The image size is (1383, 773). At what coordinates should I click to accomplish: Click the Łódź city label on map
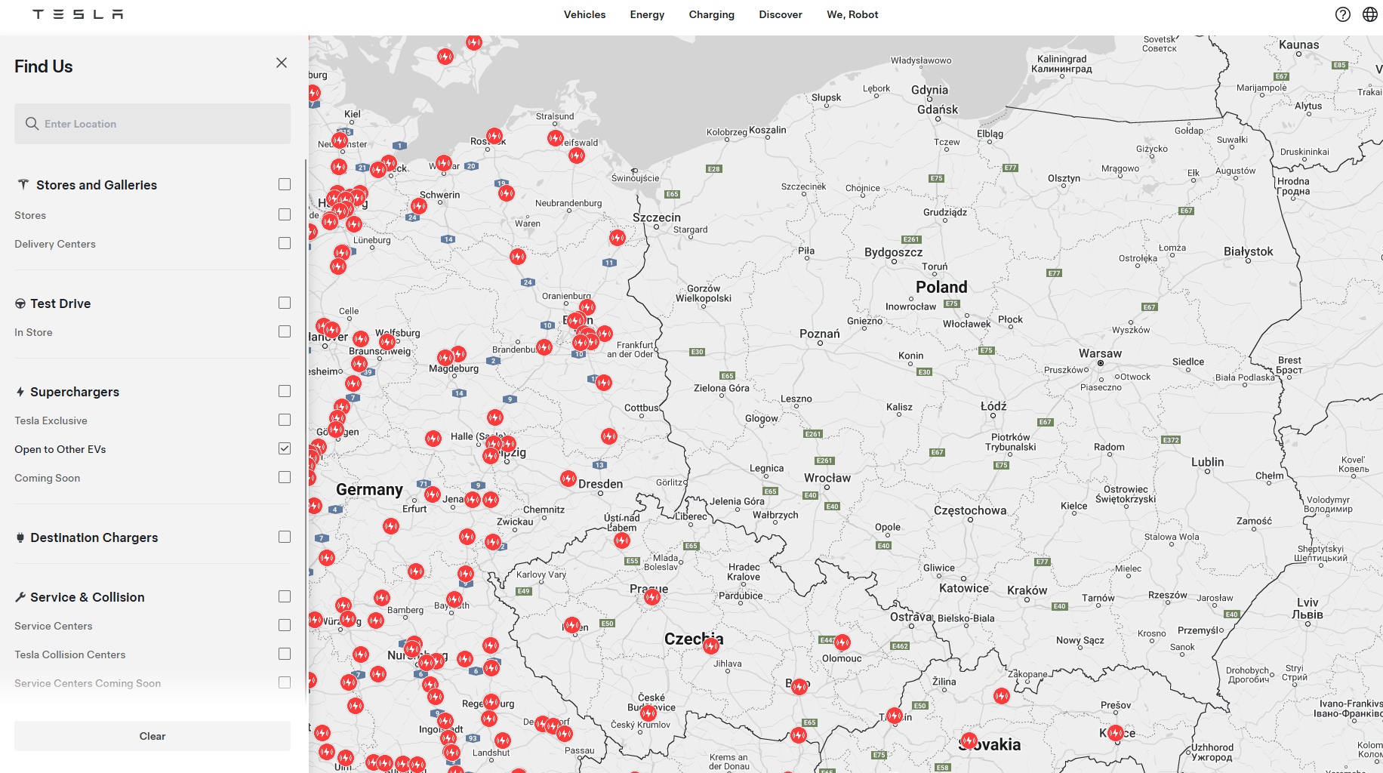tap(993, 406)
